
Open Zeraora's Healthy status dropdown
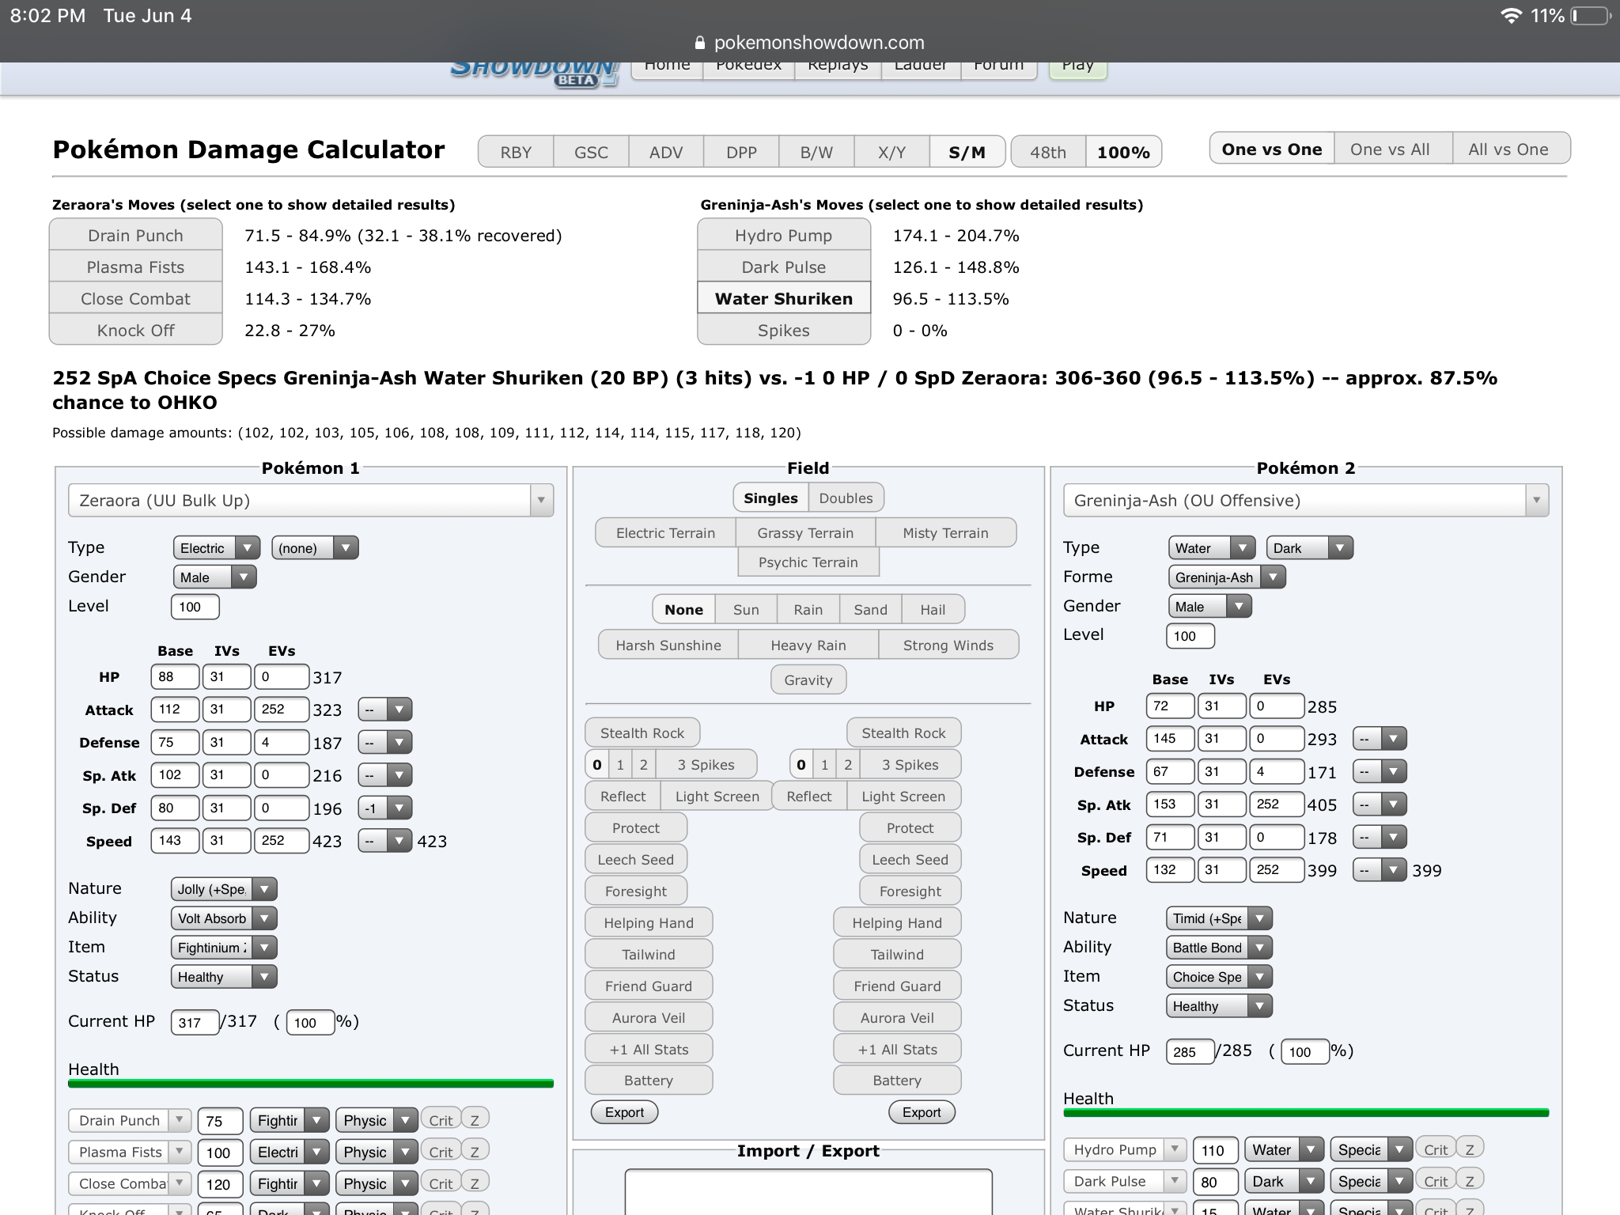click(x=224, y=977)
